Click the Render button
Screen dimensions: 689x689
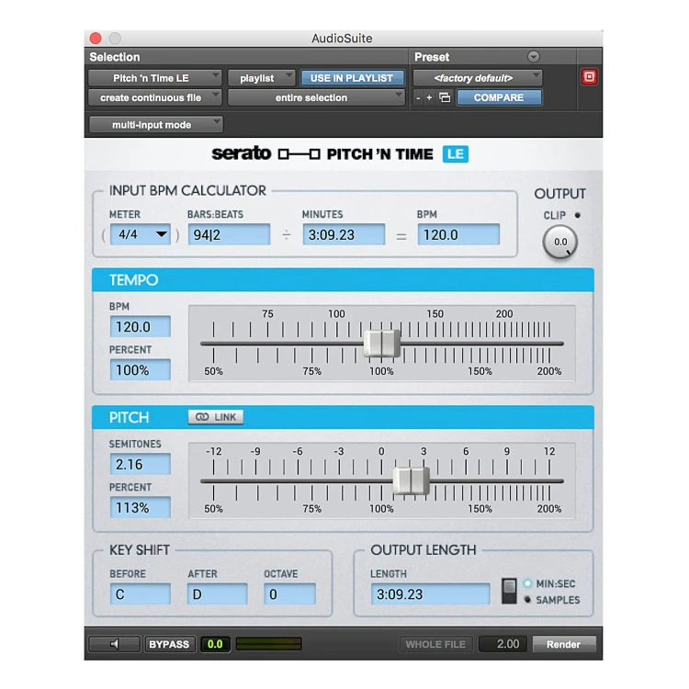point(564,644)
